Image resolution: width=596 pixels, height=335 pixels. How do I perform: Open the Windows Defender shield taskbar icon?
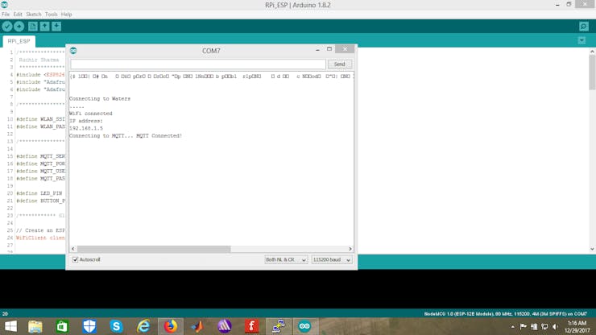[x=89, y=326]
